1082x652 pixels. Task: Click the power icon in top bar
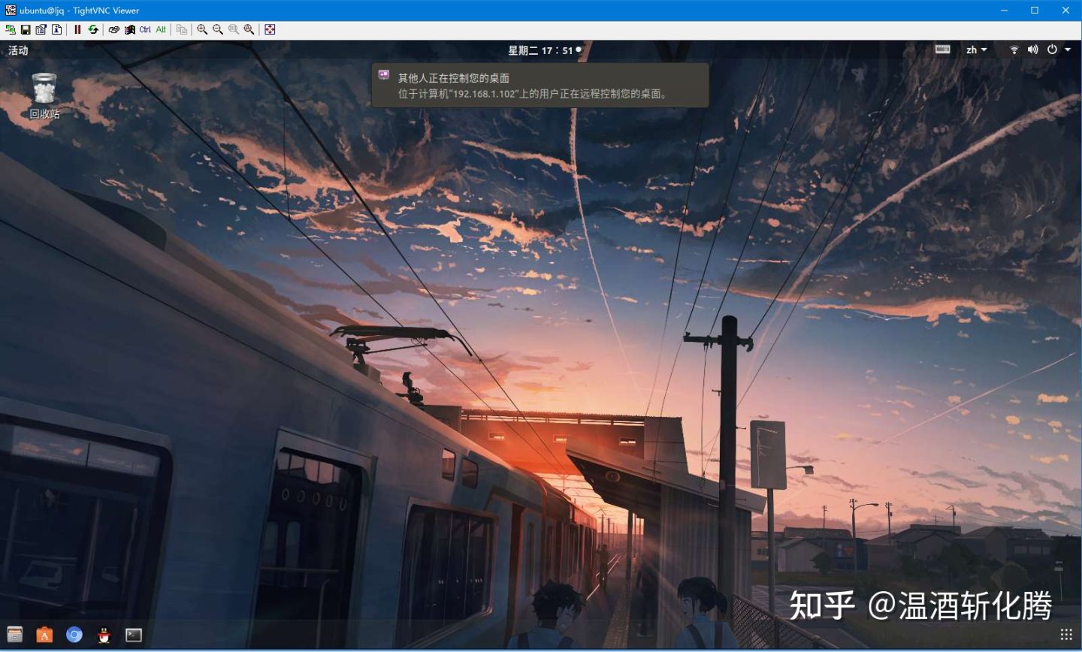[x=1052, y=50]
